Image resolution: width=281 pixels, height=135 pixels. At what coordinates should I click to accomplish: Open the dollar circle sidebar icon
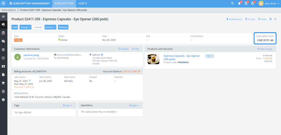[3, 50]
